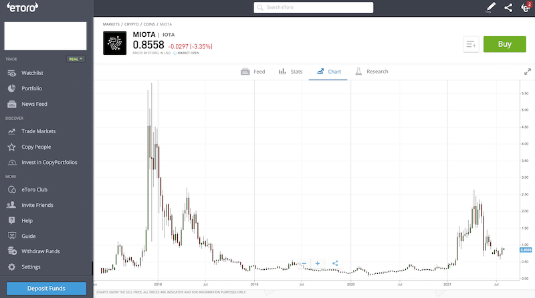Go to COINS breadcrumb link
Image resolution: width=535 pixels, height=298 pixels.
click(149, 24)
